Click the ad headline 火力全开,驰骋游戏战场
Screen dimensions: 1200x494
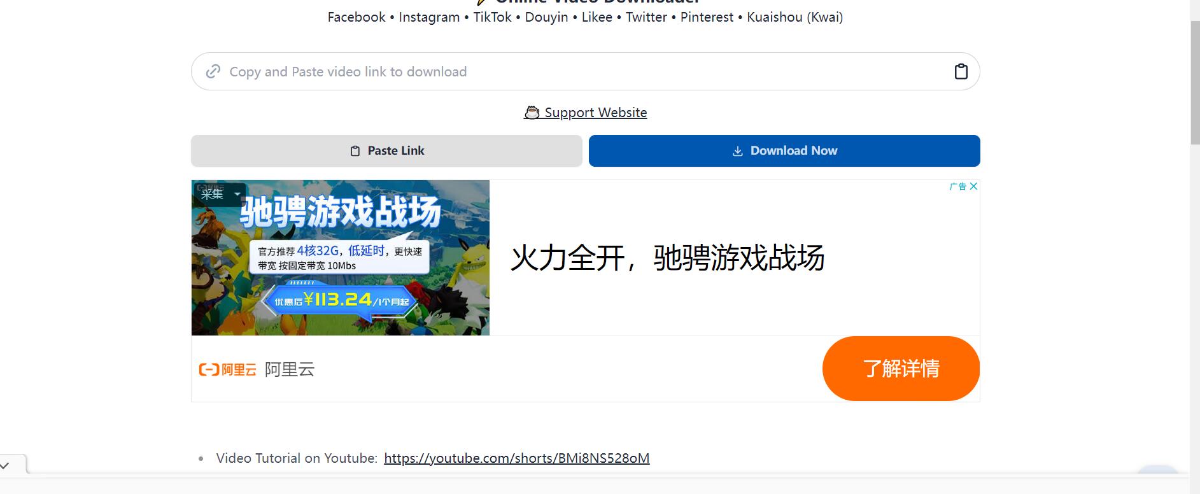tap(667, 258)
